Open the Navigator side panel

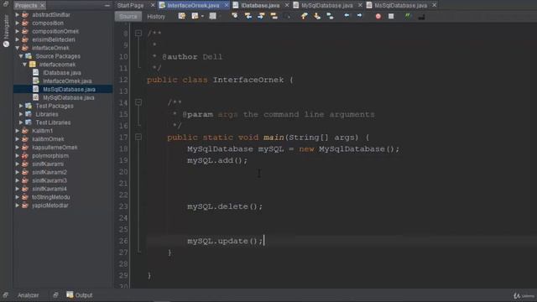click(x=6, y=32)
